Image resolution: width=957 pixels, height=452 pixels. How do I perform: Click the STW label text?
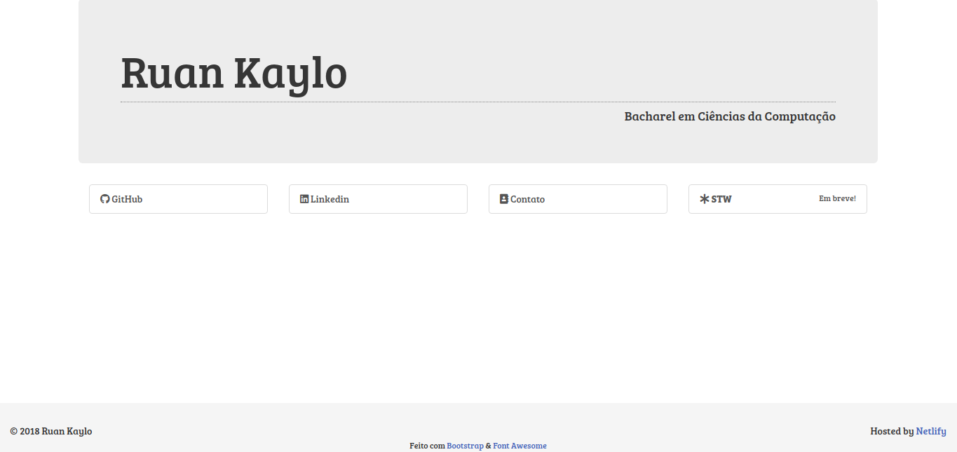click(721, 199)
